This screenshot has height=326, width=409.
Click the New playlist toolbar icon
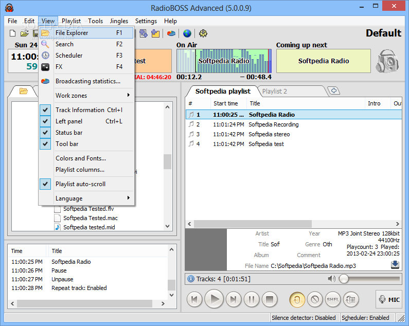point(12,33)
